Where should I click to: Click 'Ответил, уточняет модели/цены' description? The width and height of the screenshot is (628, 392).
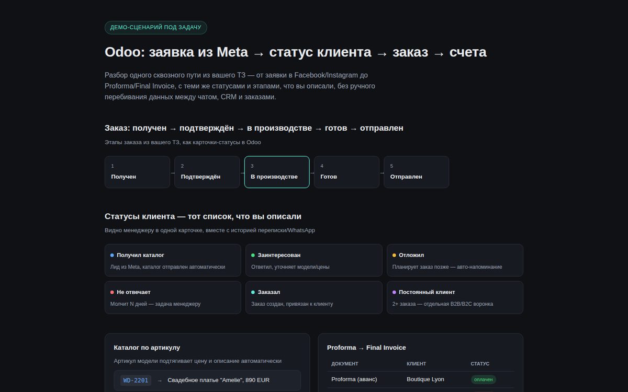point(290,267)
